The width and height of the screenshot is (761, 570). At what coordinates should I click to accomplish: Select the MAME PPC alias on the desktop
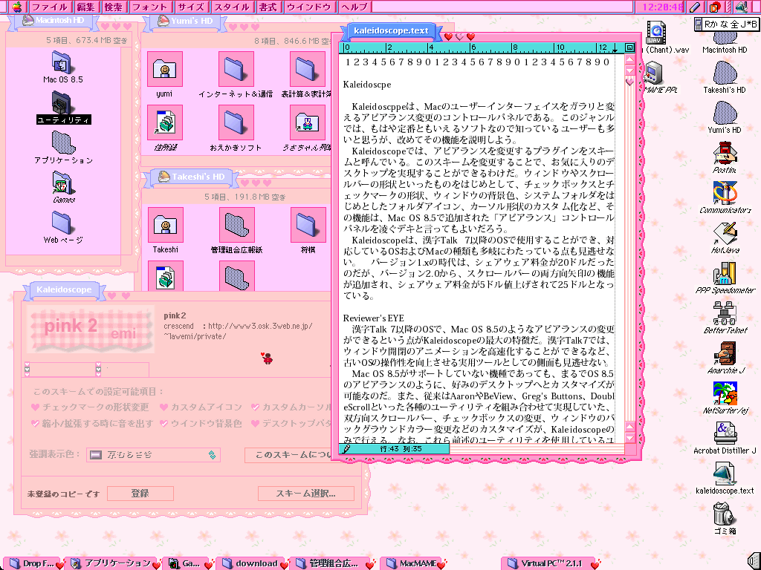point(654,73)
